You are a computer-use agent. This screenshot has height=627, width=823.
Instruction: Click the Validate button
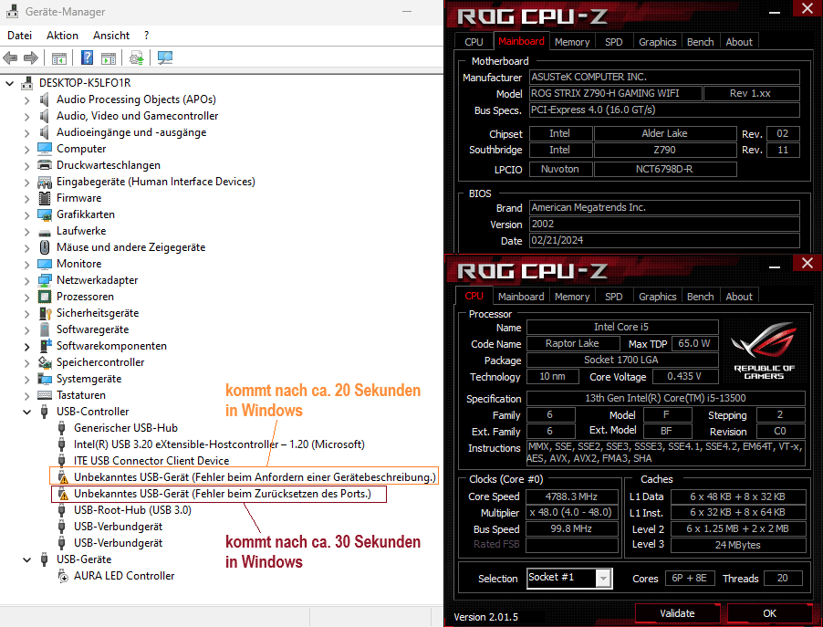677,613
